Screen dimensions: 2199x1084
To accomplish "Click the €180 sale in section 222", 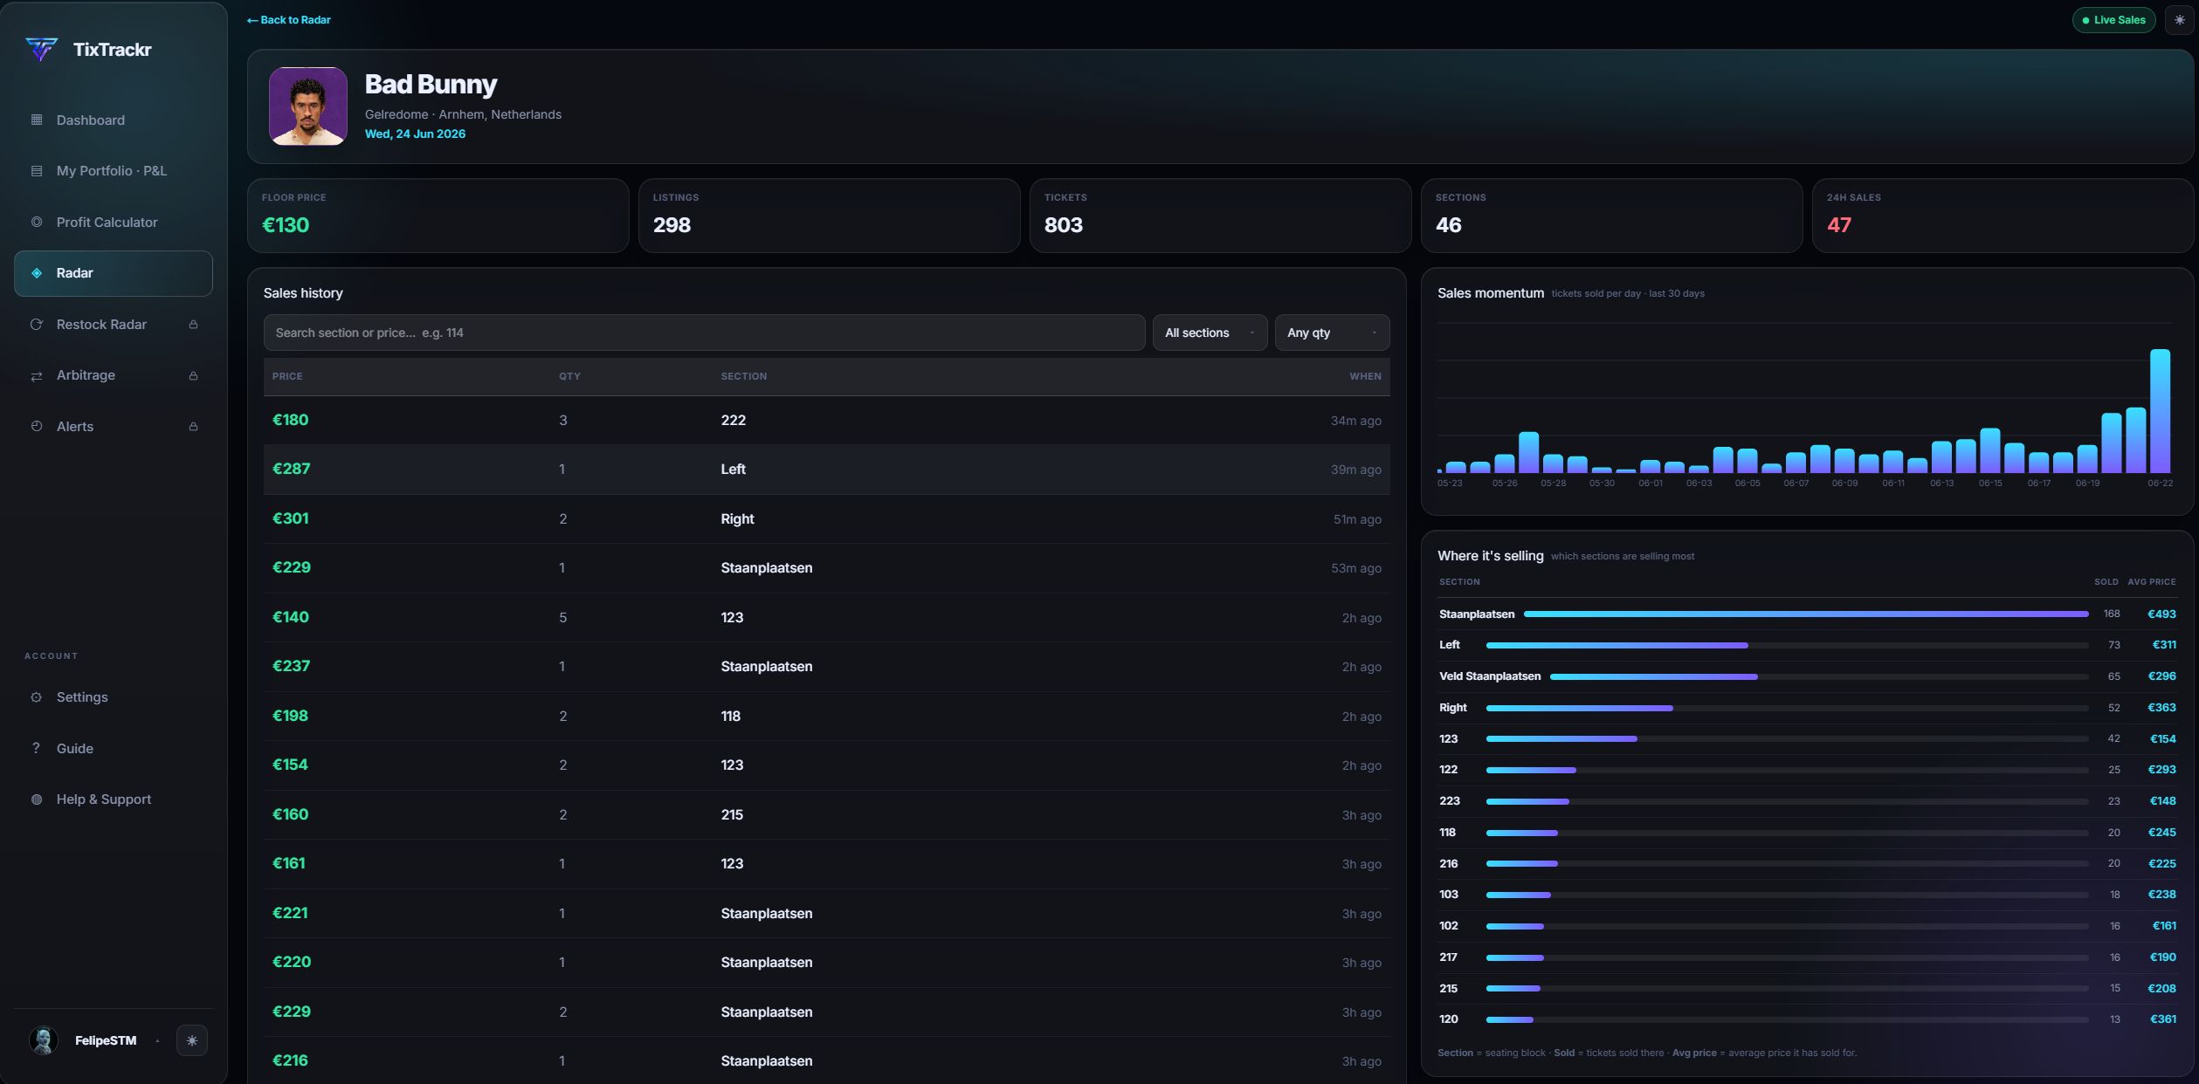I will [x=826, y=421].
